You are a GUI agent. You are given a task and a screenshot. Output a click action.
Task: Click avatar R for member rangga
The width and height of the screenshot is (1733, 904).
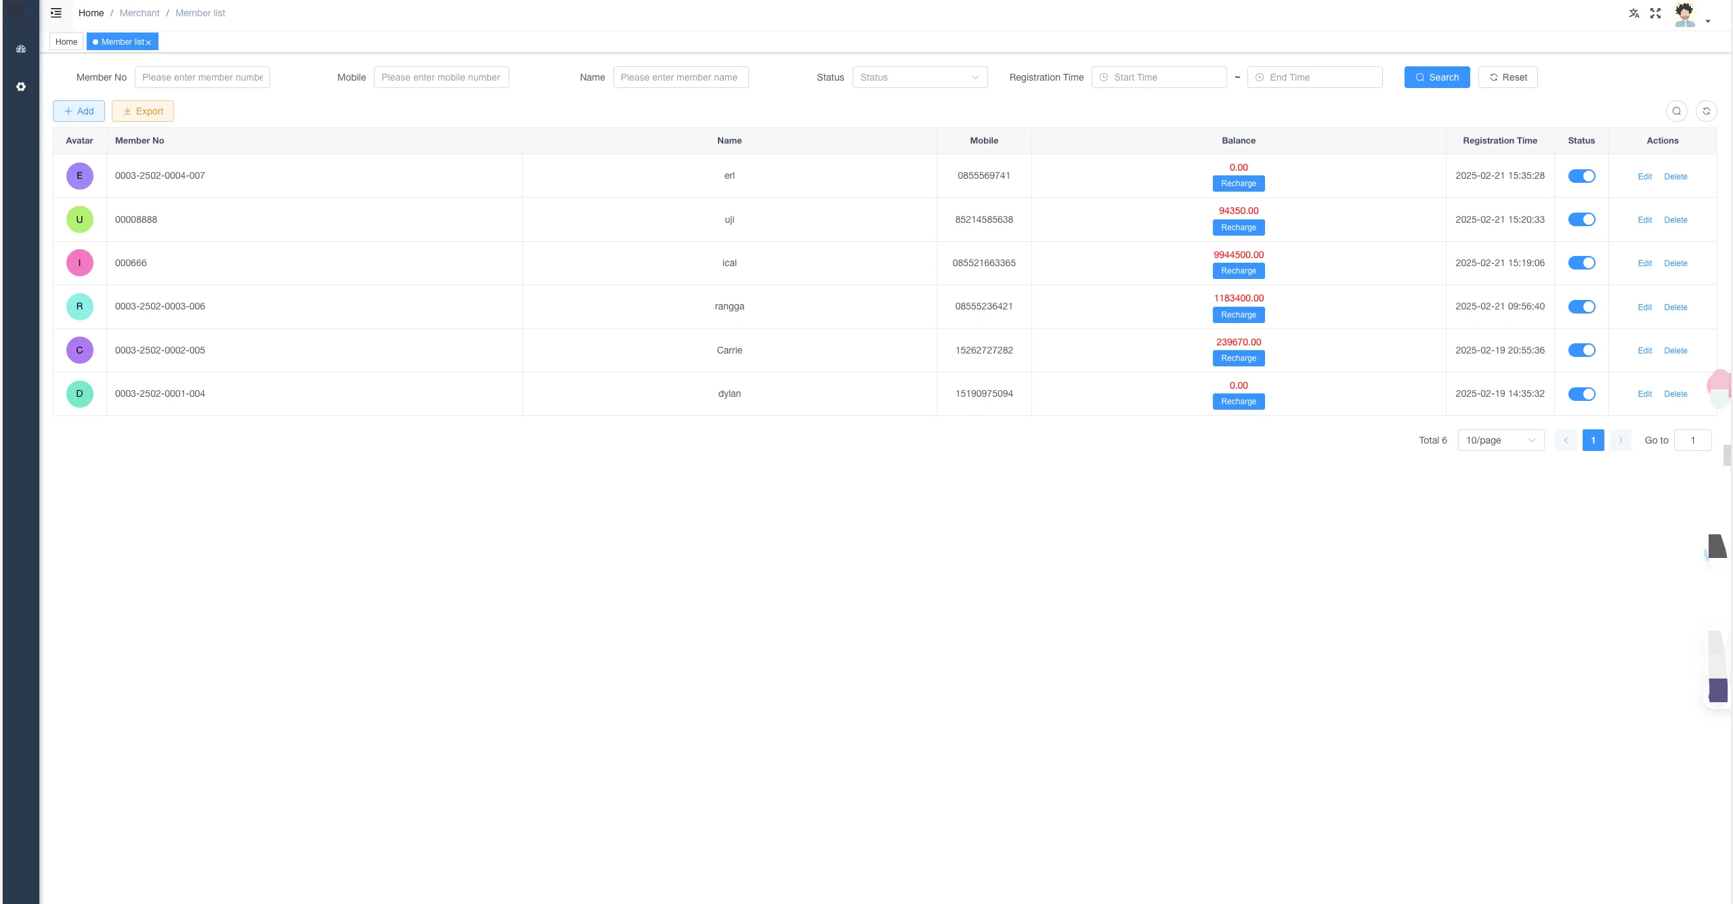pyautogui.click(x=79, y=307)
